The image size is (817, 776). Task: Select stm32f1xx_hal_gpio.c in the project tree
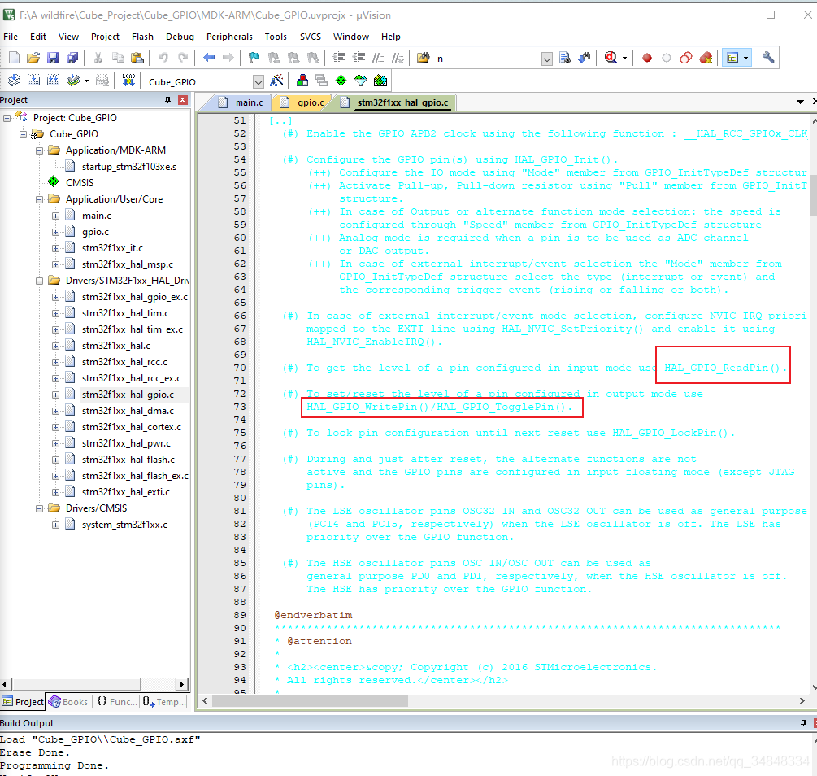pos(128,395)
